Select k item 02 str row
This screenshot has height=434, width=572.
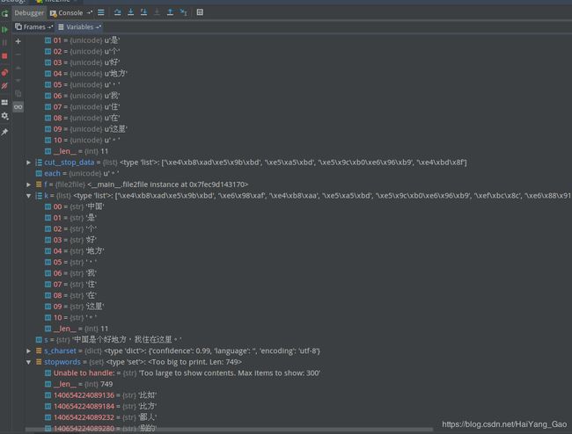click(70, 229)
